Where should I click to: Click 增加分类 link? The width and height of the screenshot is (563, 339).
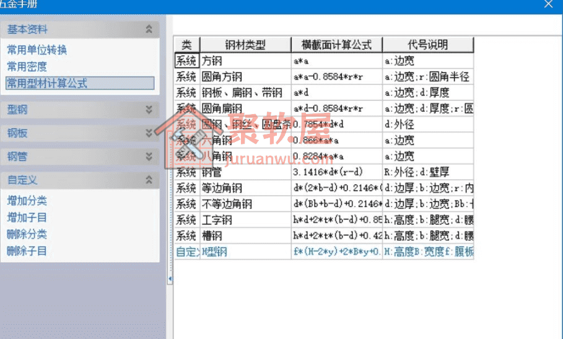pyautogui.click(x=27, y=200)
